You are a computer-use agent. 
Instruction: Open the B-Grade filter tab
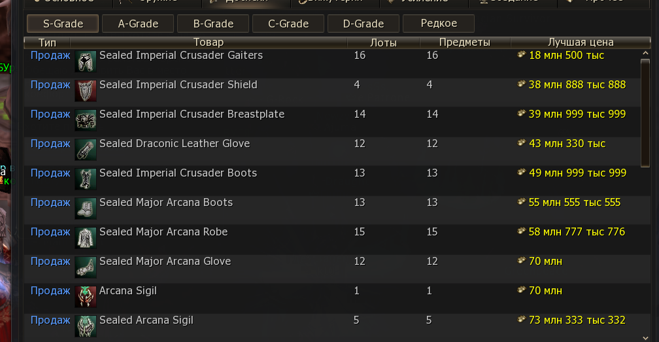pos(214,24)
